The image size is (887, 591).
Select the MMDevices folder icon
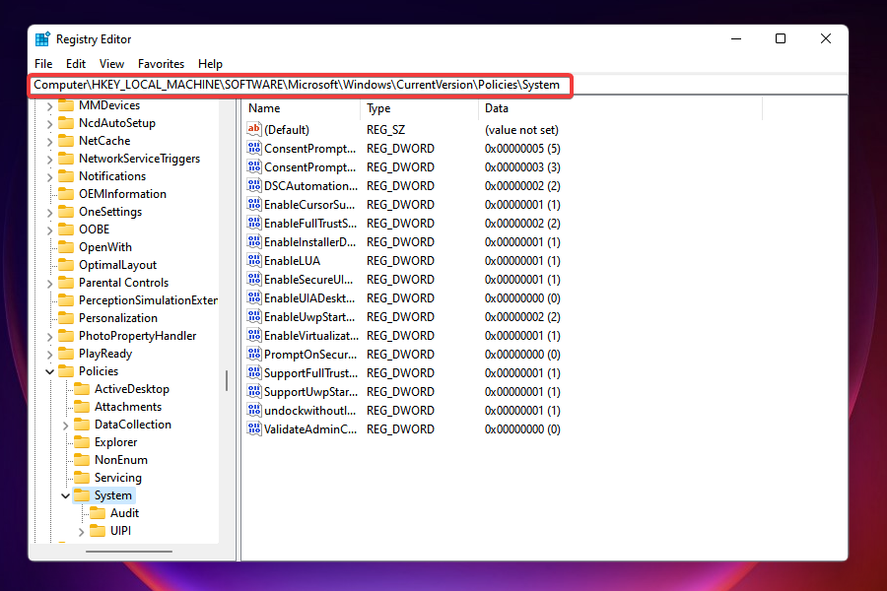[x=66, y=105]
